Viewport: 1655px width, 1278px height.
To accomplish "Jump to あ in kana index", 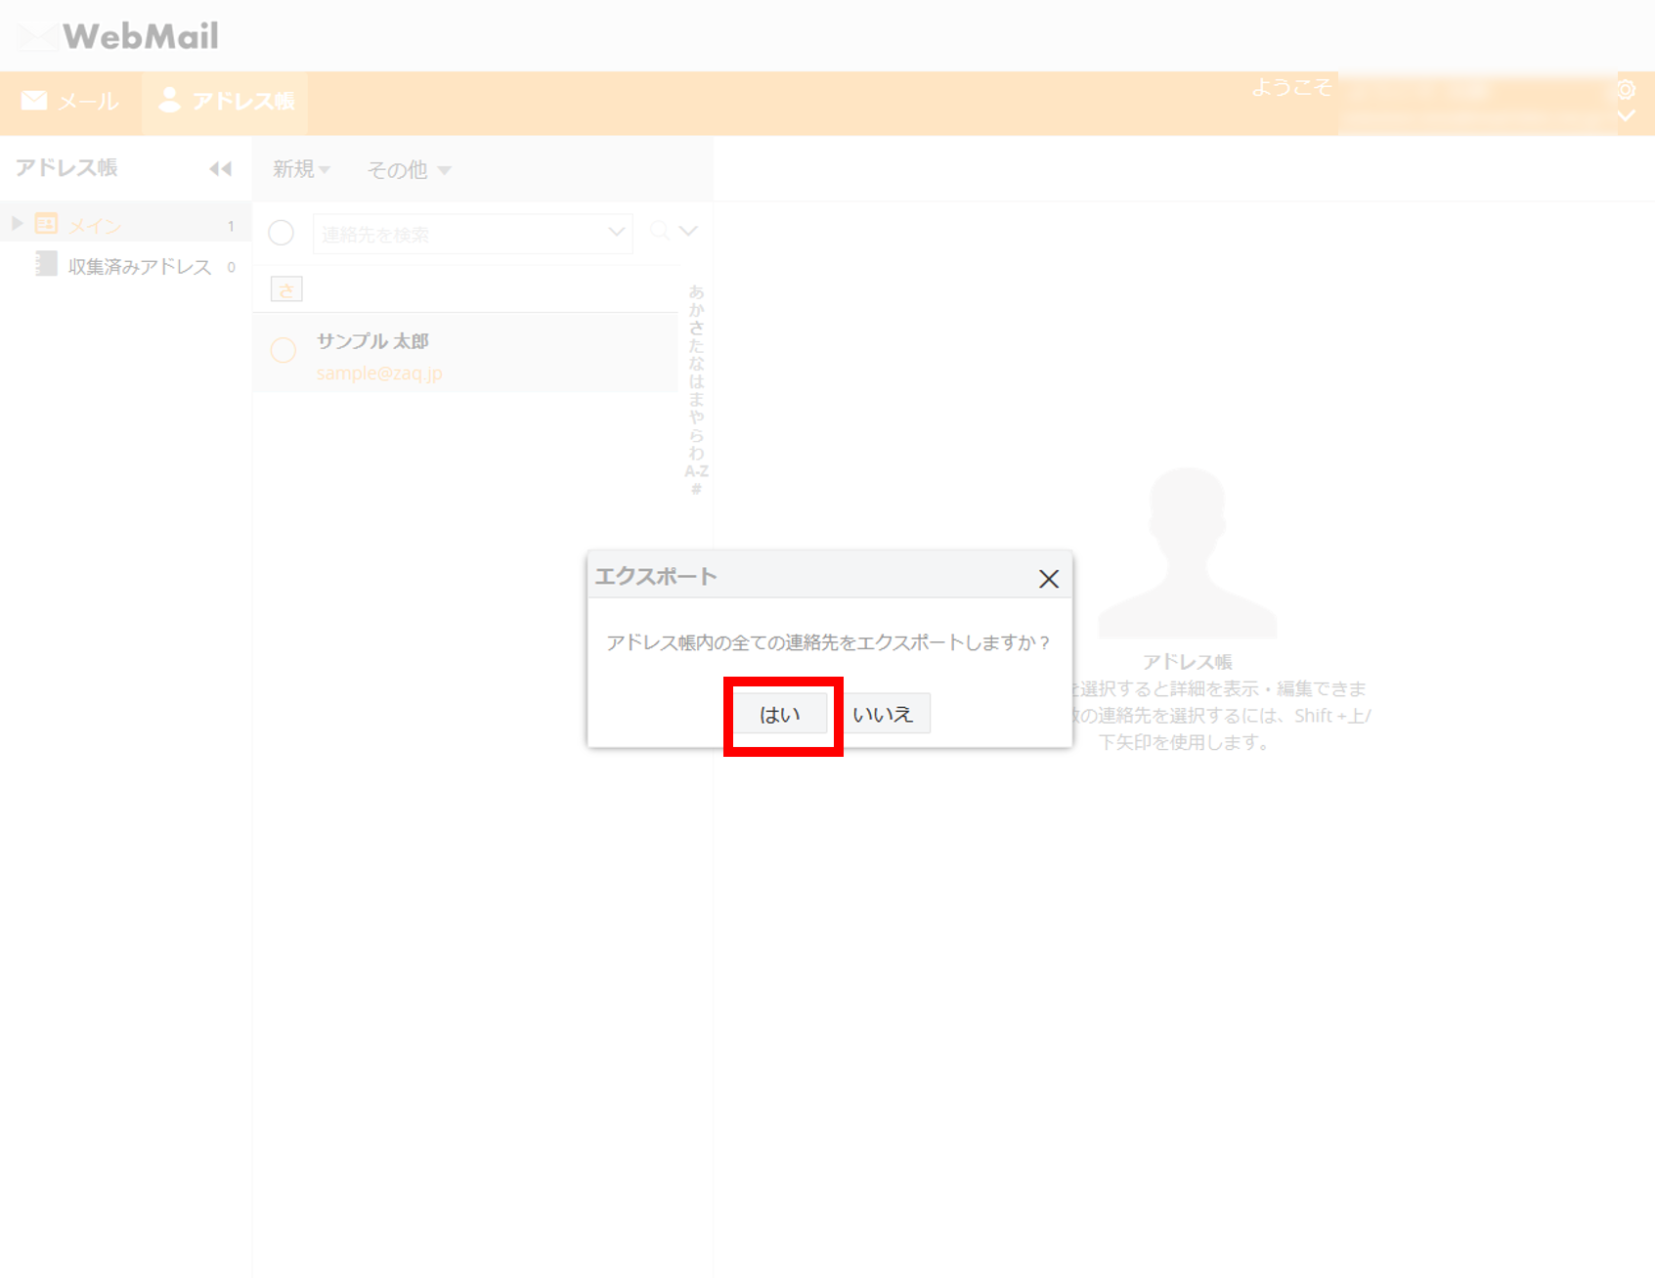I will tap(696, 292).
